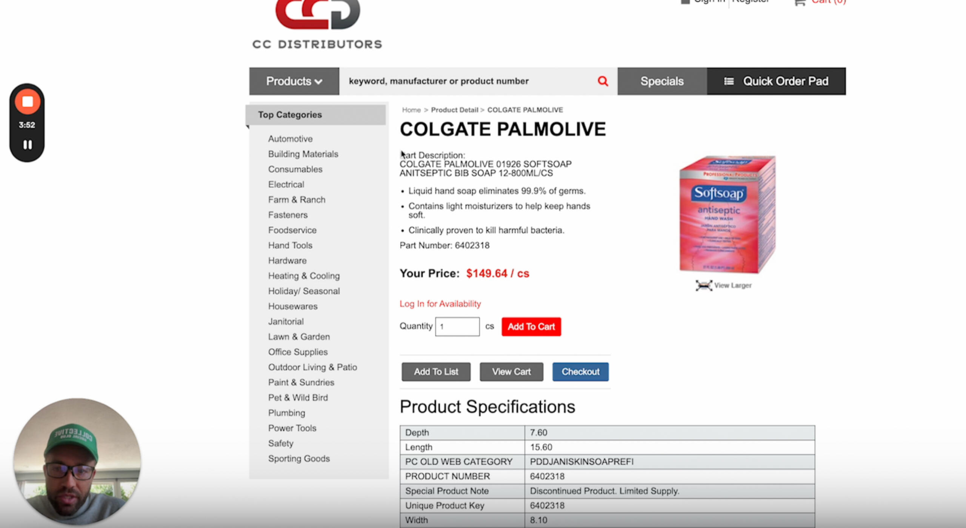Viewport: 966px width, 528px height.
Task: Focus the Quantity input field
Action: click(457, 326)
